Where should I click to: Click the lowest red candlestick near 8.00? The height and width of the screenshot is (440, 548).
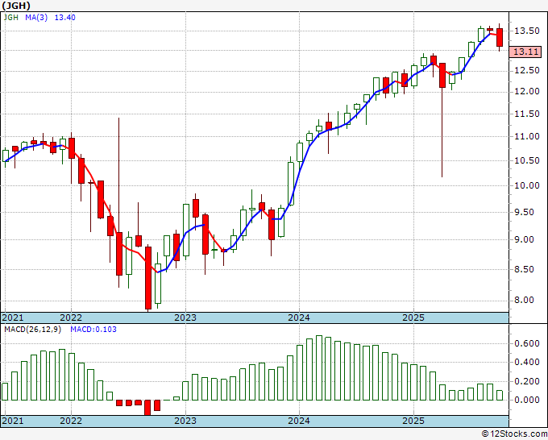148,278
